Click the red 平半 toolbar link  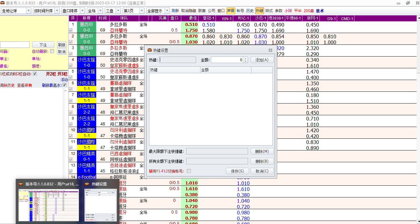pyautogui.click(x=298, y=11)
